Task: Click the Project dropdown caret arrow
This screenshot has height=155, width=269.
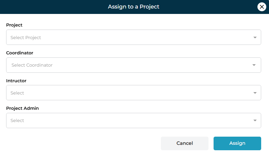Action: pos(255,37)
